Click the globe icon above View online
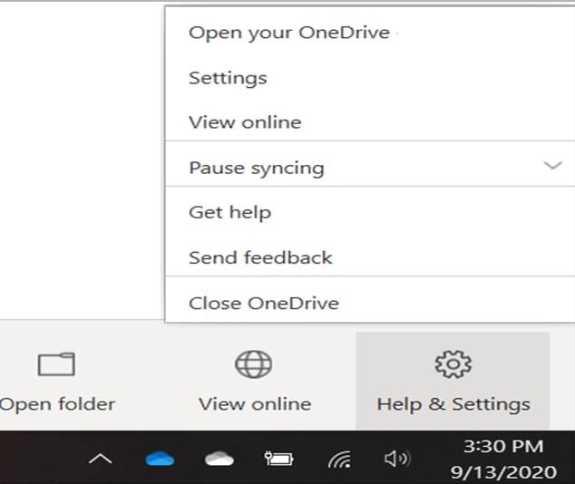 click(x=253, y=364)
